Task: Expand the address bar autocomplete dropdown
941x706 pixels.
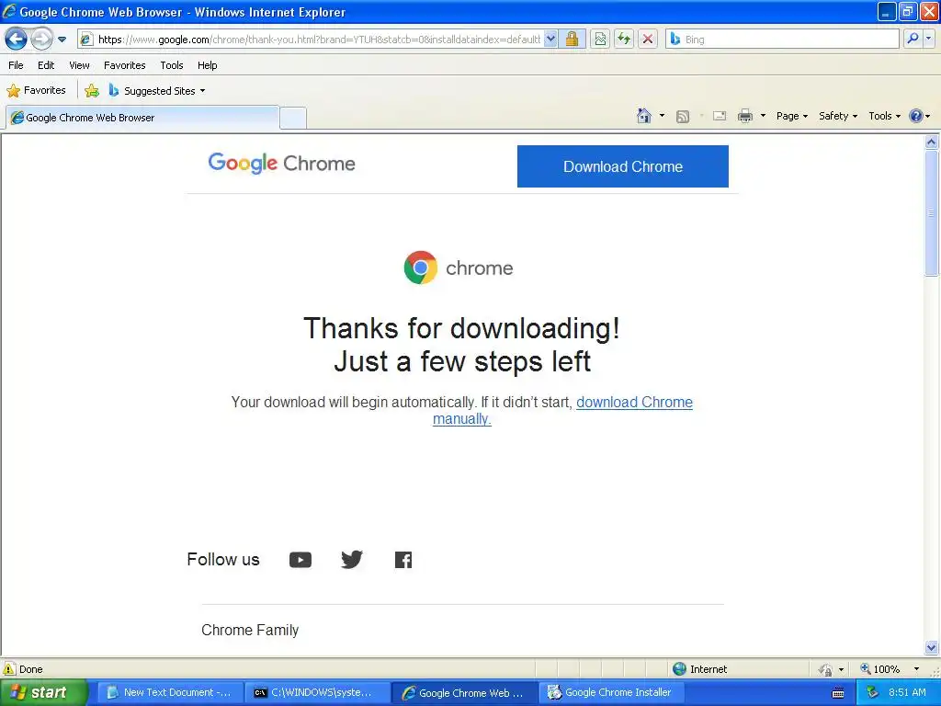Action: pos(551,40)
